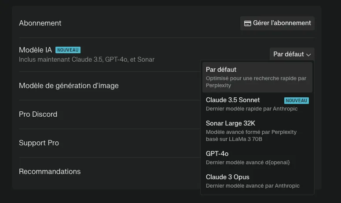Image resolution: width=341 pixels, height=203 pixels.
Task: Click description 'Optimisé pour une recherche rapide par Perplexity'
Action: [256, 81]
